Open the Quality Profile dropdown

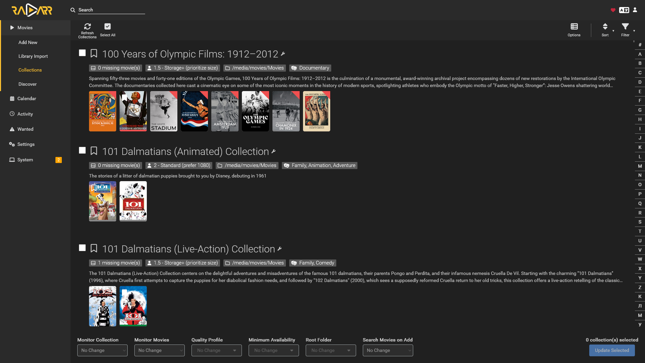[217, 350]
